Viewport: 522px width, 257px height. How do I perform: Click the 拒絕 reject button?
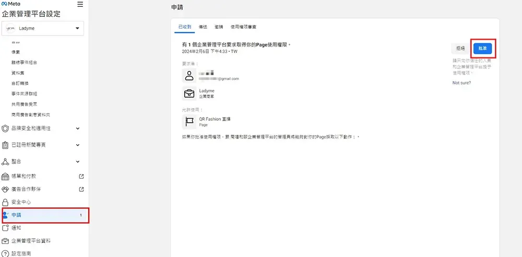point(460,49)
